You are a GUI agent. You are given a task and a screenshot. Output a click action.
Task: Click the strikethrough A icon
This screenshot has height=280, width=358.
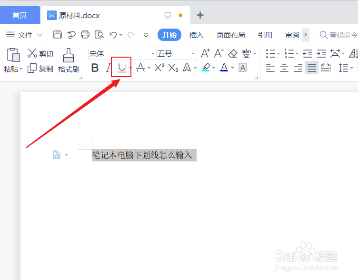point(140,68)
